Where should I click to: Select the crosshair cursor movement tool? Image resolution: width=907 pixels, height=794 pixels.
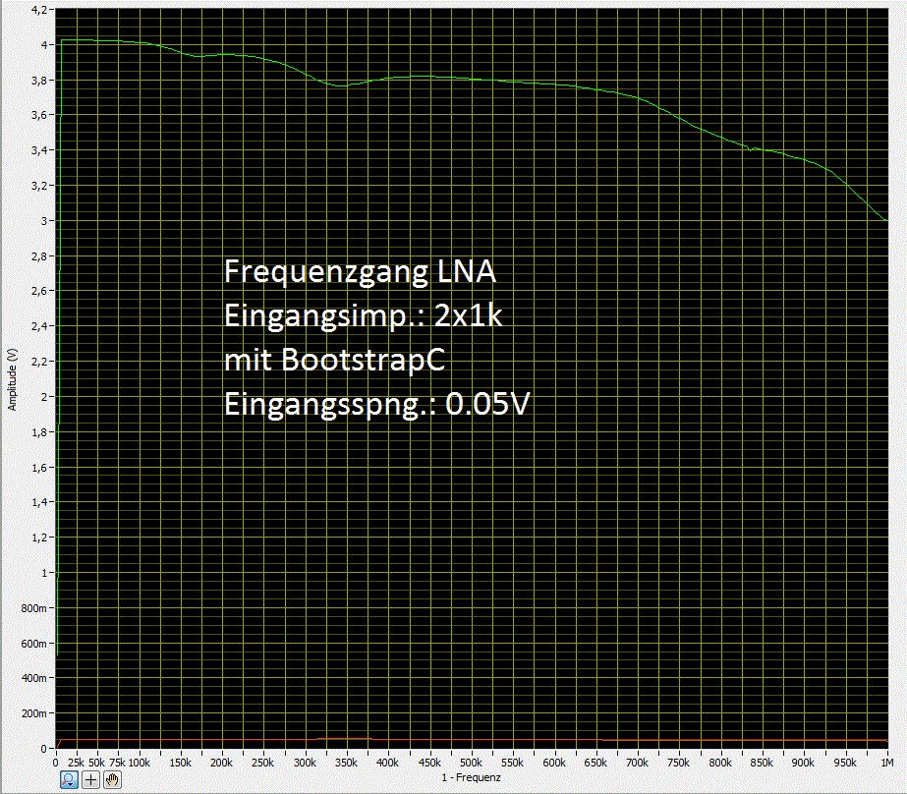pos(90,780)
